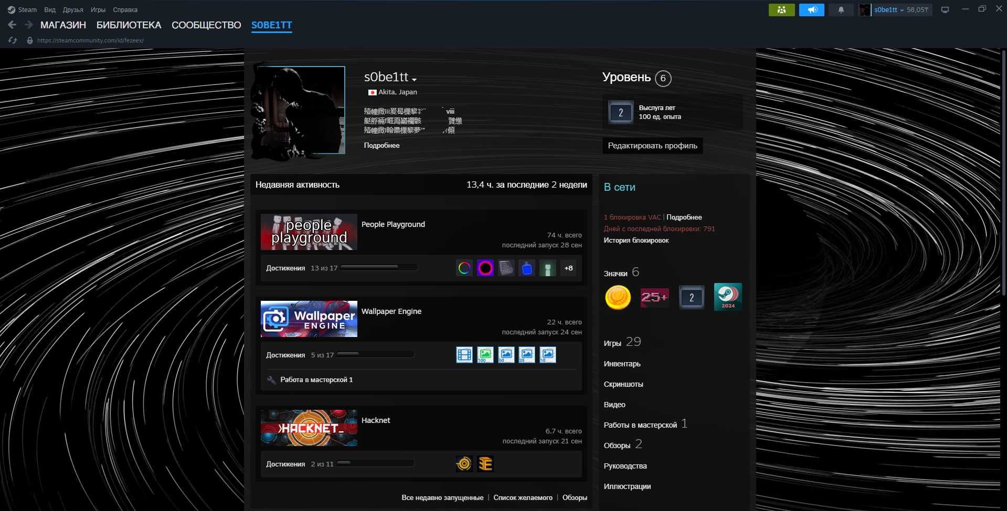1007x511 pixels.
Task: Open Все недавно запущенные link
Action: (442, 497)
